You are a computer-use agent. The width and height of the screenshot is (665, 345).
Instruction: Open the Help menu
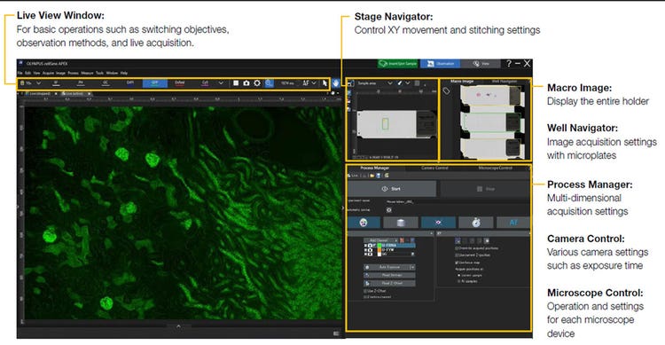[124, 73]
